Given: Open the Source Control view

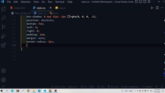Looking at the screenshot, I should tap(3, 27).
